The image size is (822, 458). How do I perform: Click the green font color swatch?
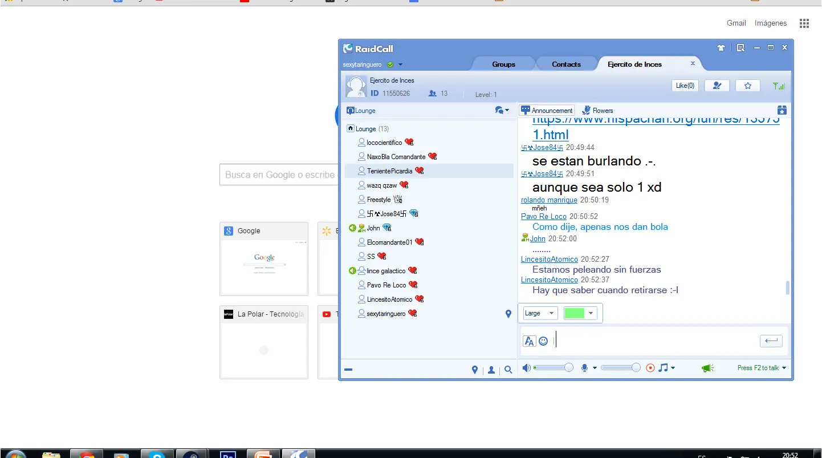click(x=575, y=313)
